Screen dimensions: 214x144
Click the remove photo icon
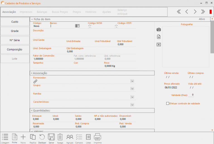(159, 44)
